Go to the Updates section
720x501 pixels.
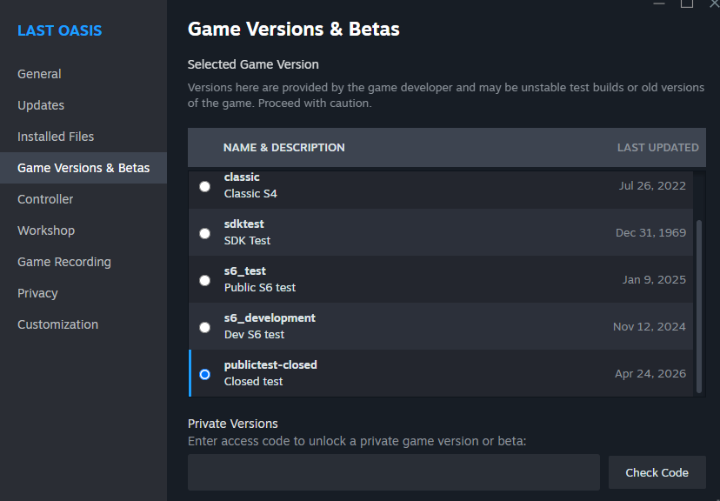pos(41,105)
